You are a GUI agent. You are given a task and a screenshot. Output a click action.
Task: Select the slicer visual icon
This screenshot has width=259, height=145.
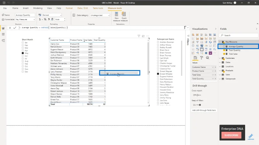coord(197,49)
